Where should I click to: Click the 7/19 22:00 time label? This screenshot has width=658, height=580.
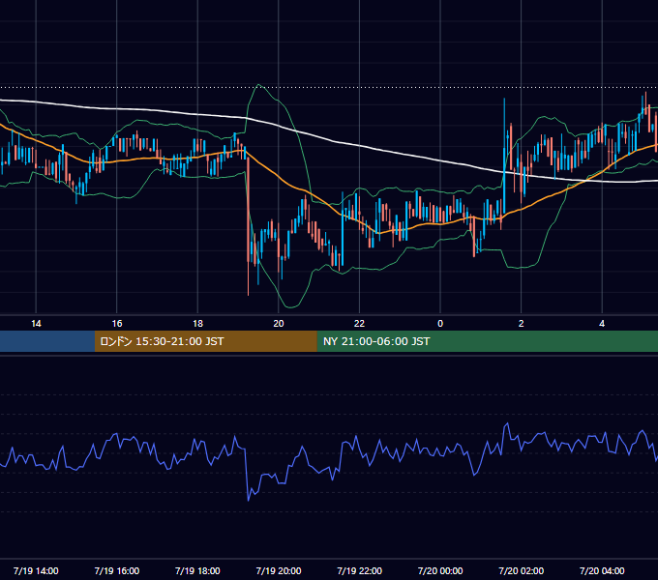pos(360,570)
